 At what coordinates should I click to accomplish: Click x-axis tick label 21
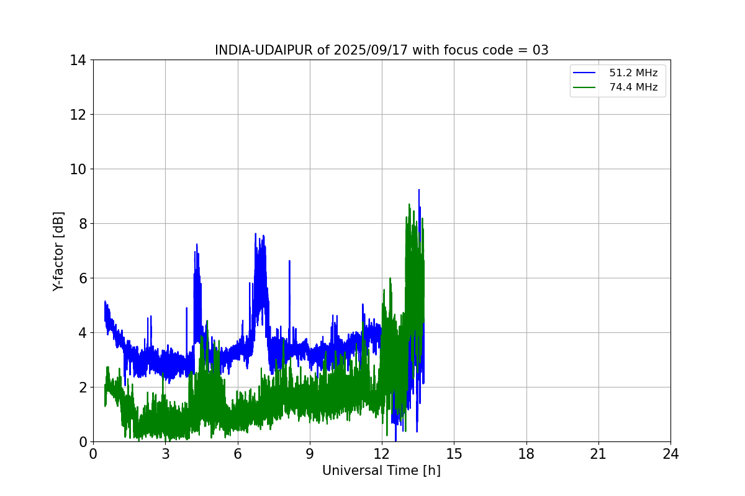click(598, 454)
